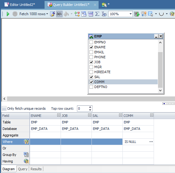Click the toolbar drag handle dots
This screenshot has height=173, width=175.
(2, 14)
